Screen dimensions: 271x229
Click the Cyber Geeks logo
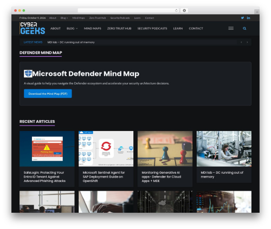click(x=33, y=28)
